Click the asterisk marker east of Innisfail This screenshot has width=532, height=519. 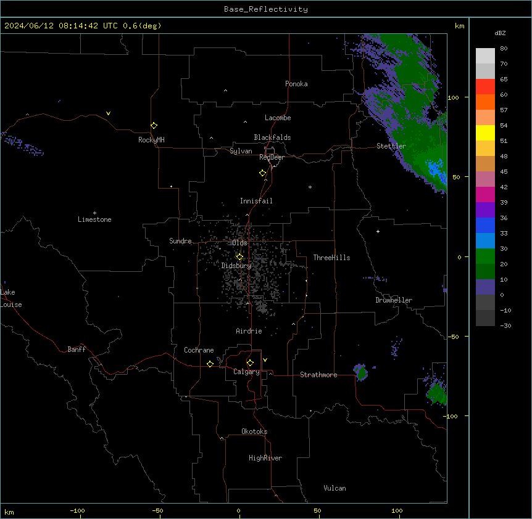point(310,187)
